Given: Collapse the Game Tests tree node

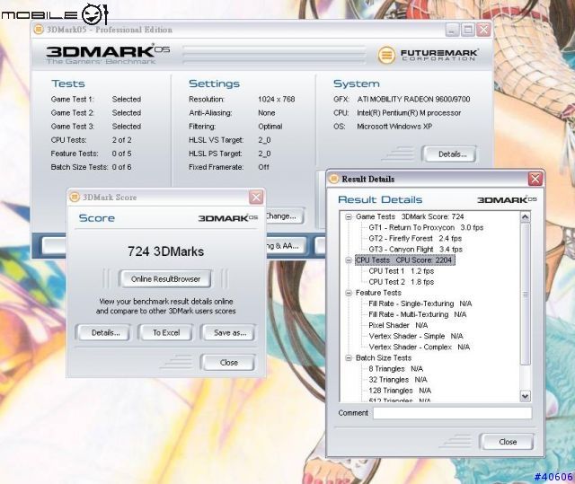Looking at the screenshot, I should tap(349, 217).
